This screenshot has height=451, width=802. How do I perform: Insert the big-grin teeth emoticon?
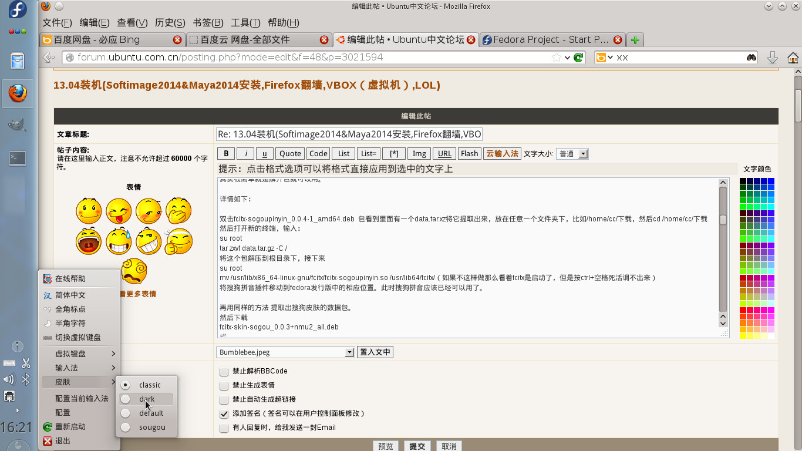pos(149,241)
